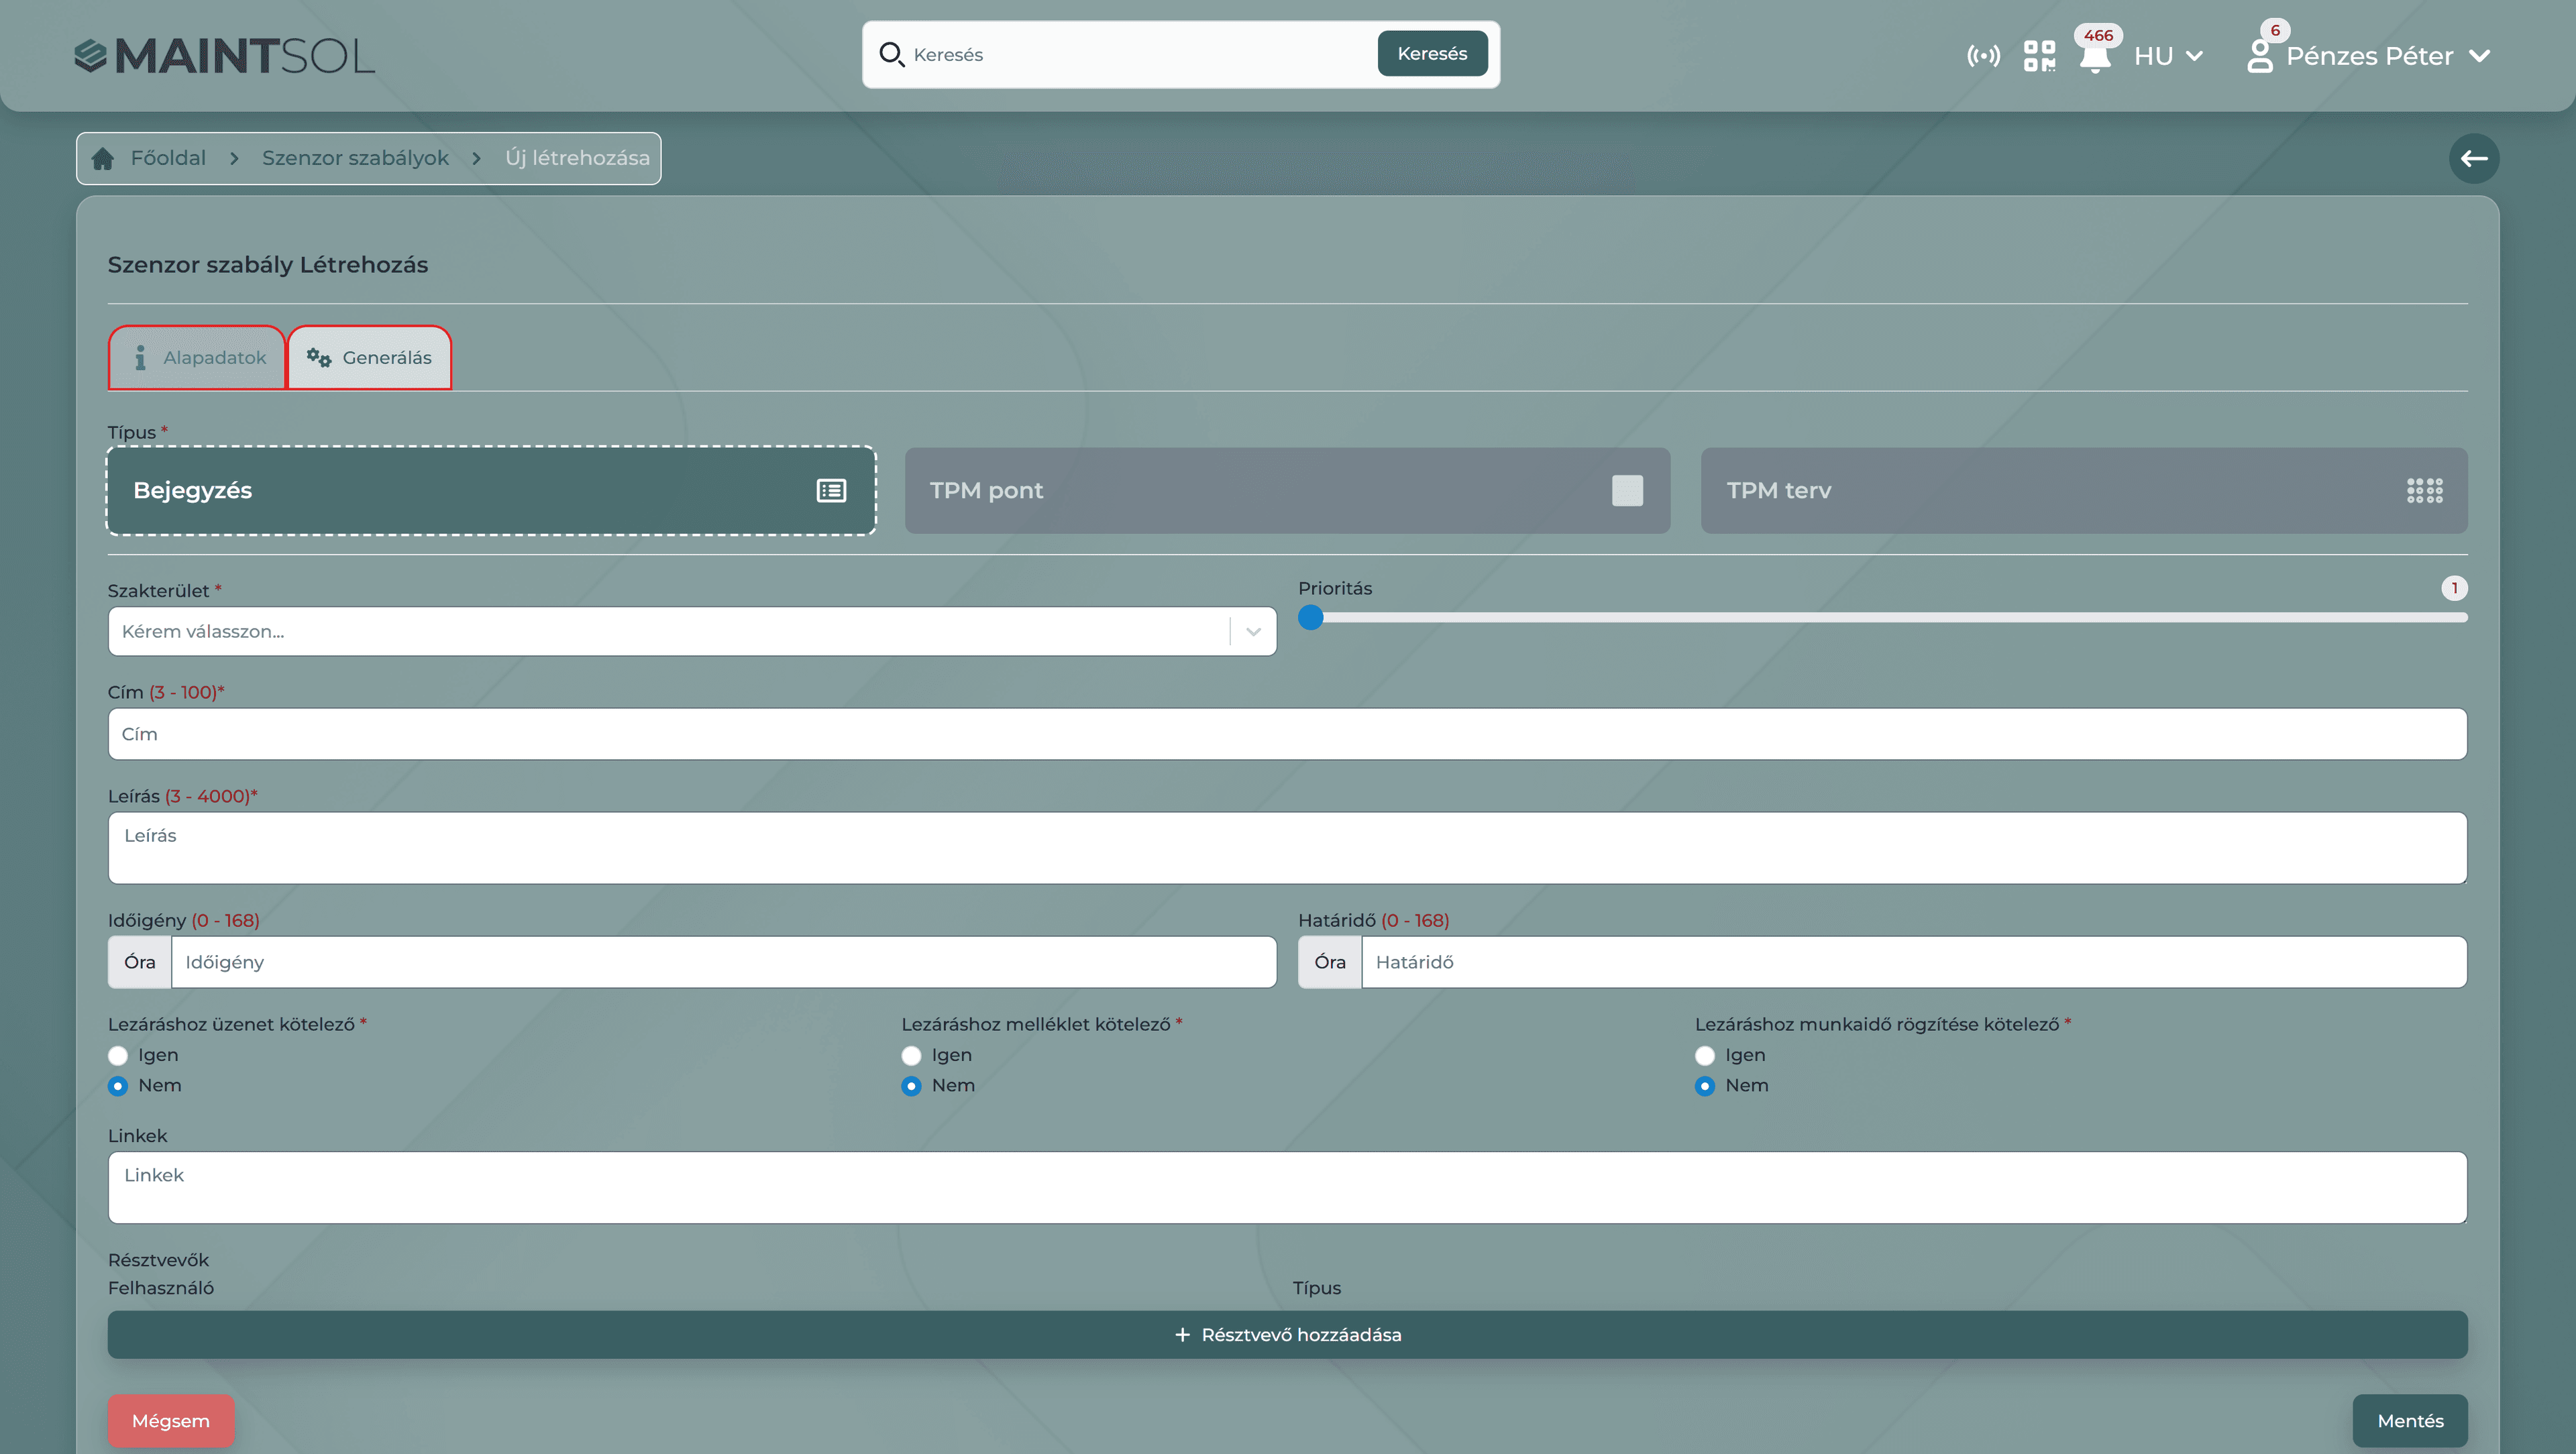2576x1454 pixels.
Task: Click the gears icon on Generálás tab
Action: pos(319,358)
